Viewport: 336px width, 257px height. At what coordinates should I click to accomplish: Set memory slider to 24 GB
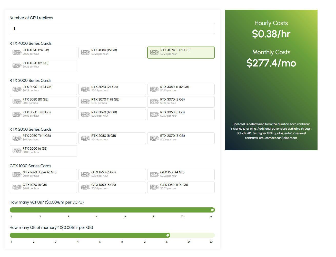(x=189, y=235)
